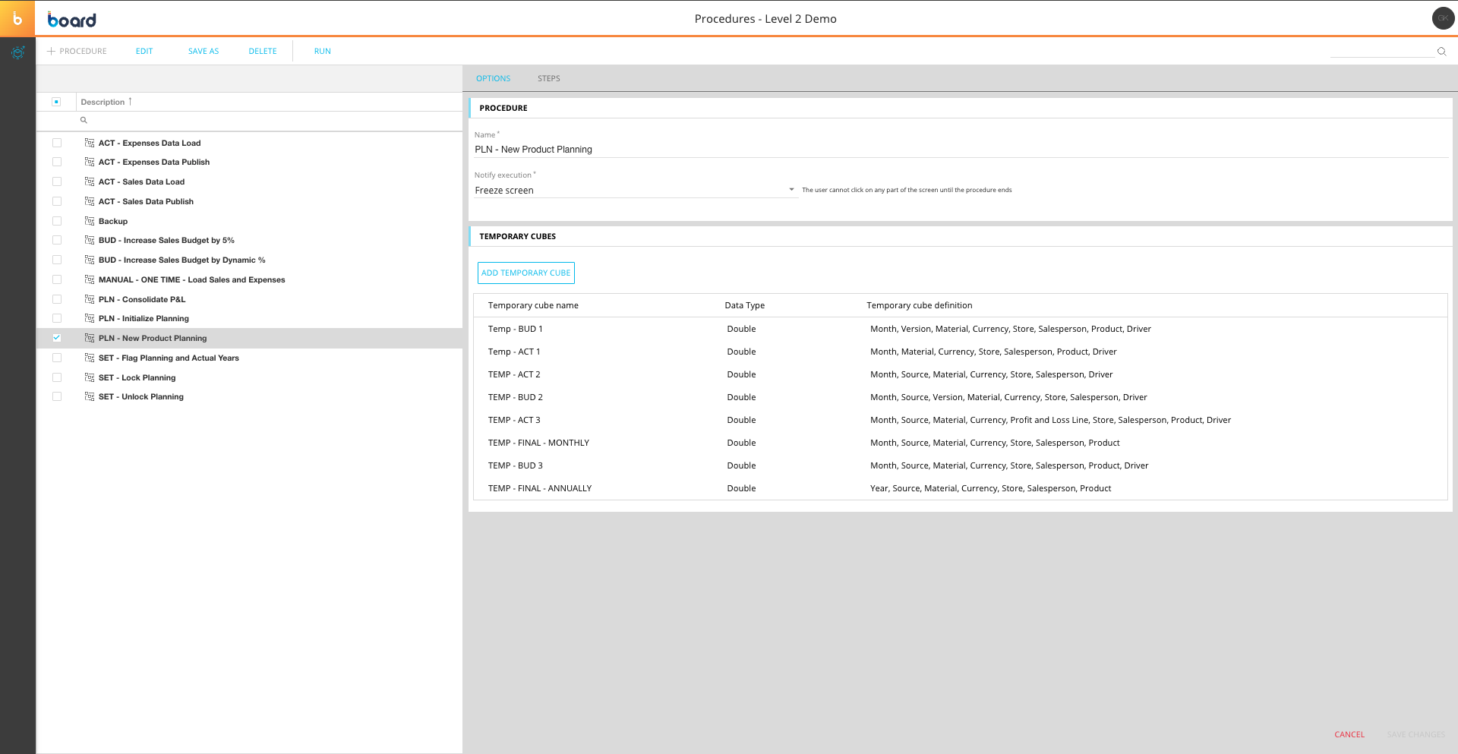Check the box for BUD - Increase Sales Budget by 5%

[x=57, y=240]
